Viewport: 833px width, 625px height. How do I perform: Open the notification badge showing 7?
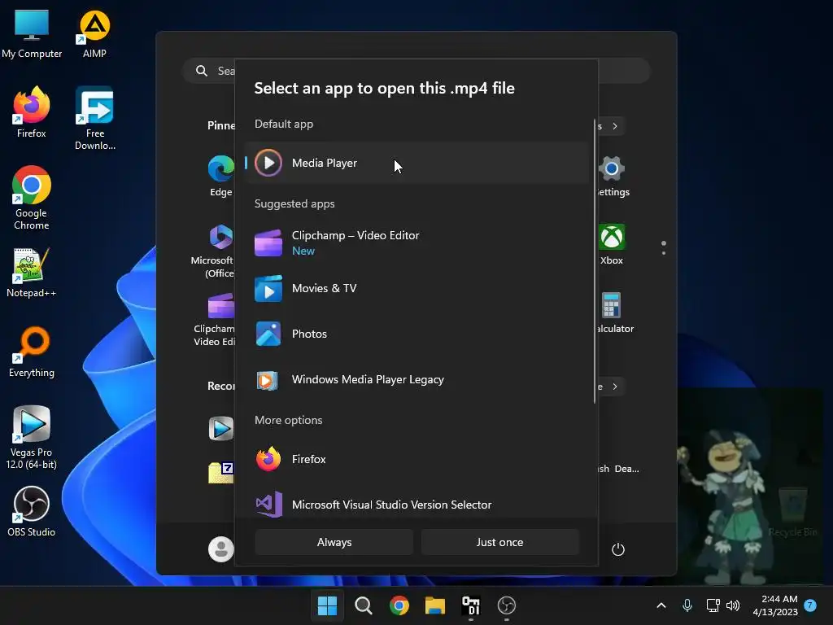point(810,605)
